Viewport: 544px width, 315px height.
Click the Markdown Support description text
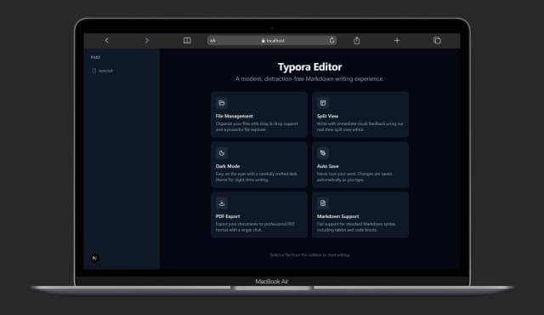point(356,226)
